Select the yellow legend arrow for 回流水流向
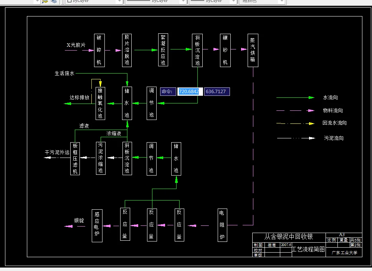This screenshot has height=271, width=372. pyautogui.click(x=295, y=123)
